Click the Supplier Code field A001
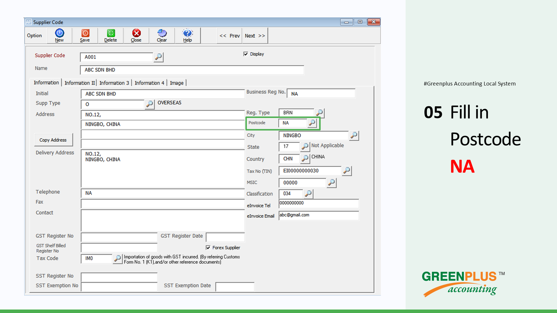The height and width of the screenshot is (313, 557). point(117,57)
